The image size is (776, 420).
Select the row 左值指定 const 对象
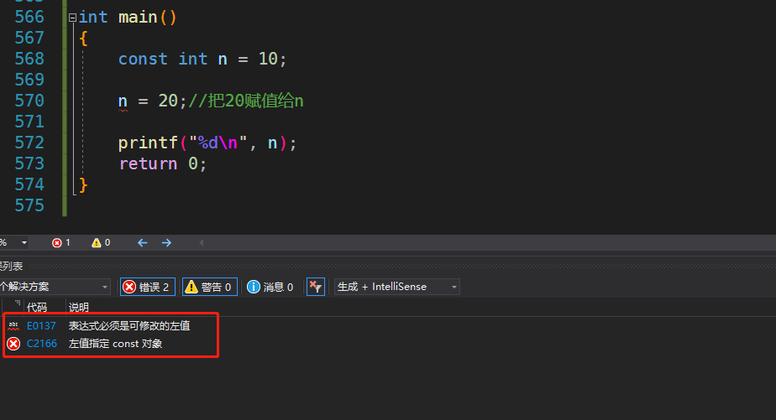coord(115,344)
